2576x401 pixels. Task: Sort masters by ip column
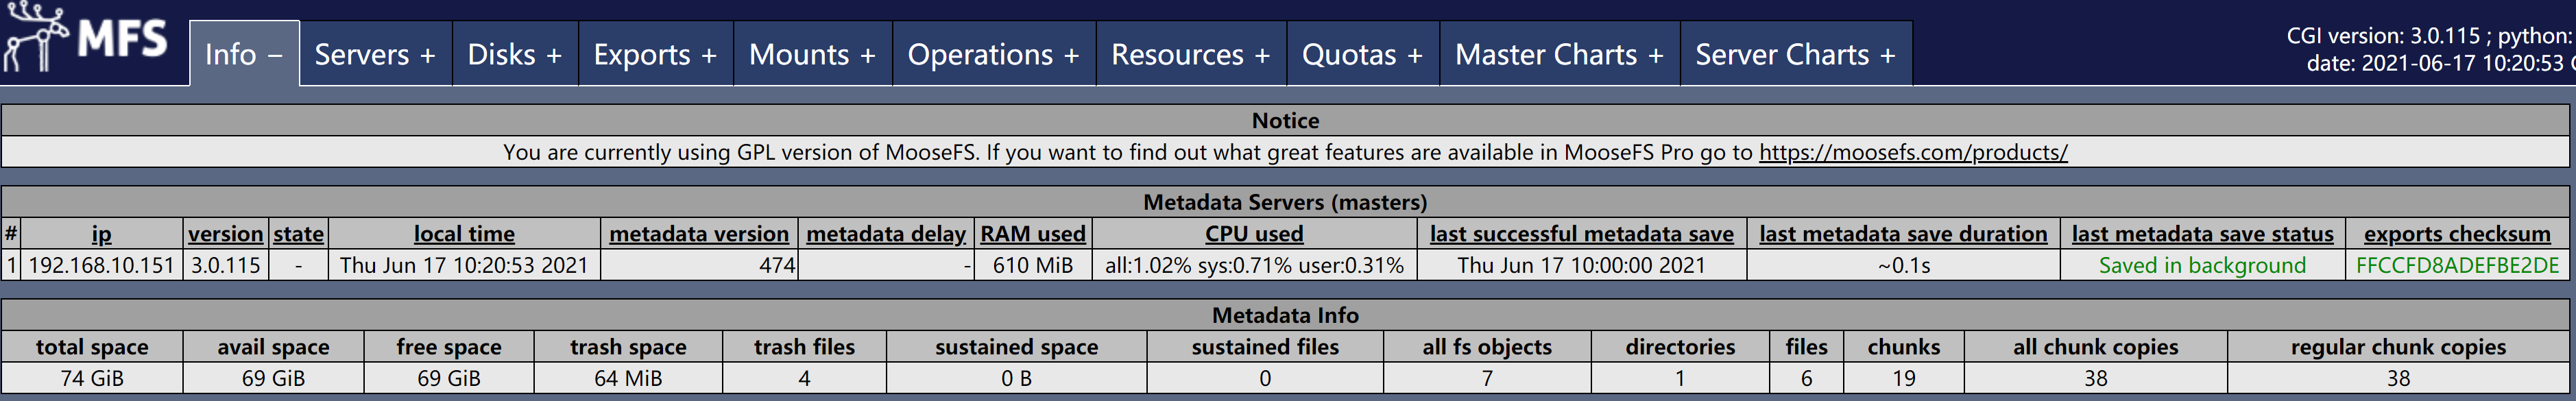tap(101, 234)
